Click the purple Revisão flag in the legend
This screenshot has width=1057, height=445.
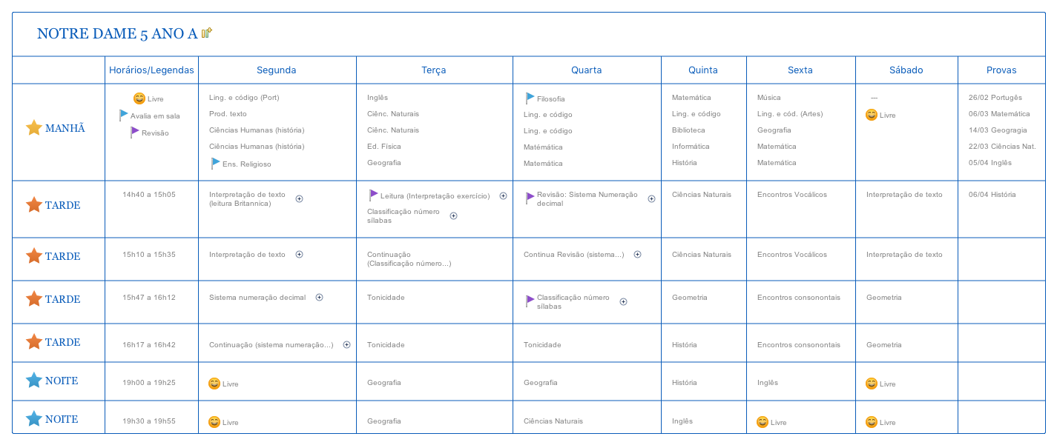coord(134,132)
